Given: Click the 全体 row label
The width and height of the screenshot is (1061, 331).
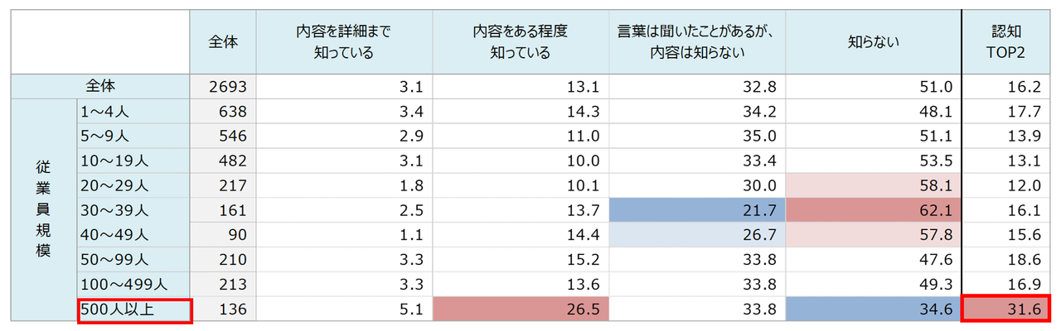Looking at the screenshot, I should (x=101, y=86).
